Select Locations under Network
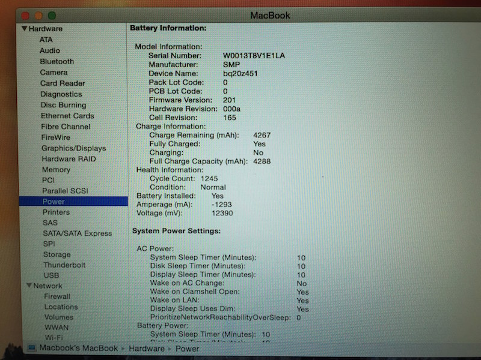Image resolution: width=481 pixels, height=360 pixels. pyautogui.click(x=61, y=307)
